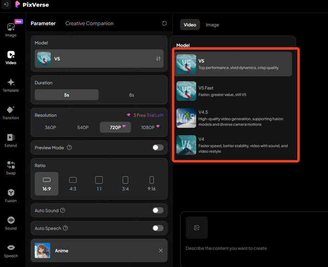Image resolution: width=328 pixels, height=267 pixels.
Task: Turn on Auto Sound switch
Action: [x=158, y=210]
